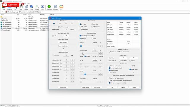Viewport: 190px width, 107px height.
Task: Click the Turbo FIVR Control title icon
Action: coord(50,18)
